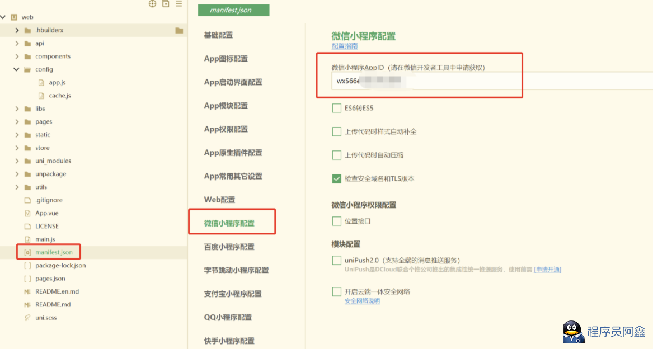Screen dimensions: 653x349
Task: Enable the 位置接口 permission checkbox
Action: pyautogui.click(x=337, y=221)
